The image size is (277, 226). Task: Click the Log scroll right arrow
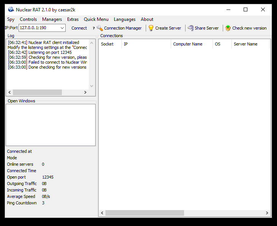[85, 93]
